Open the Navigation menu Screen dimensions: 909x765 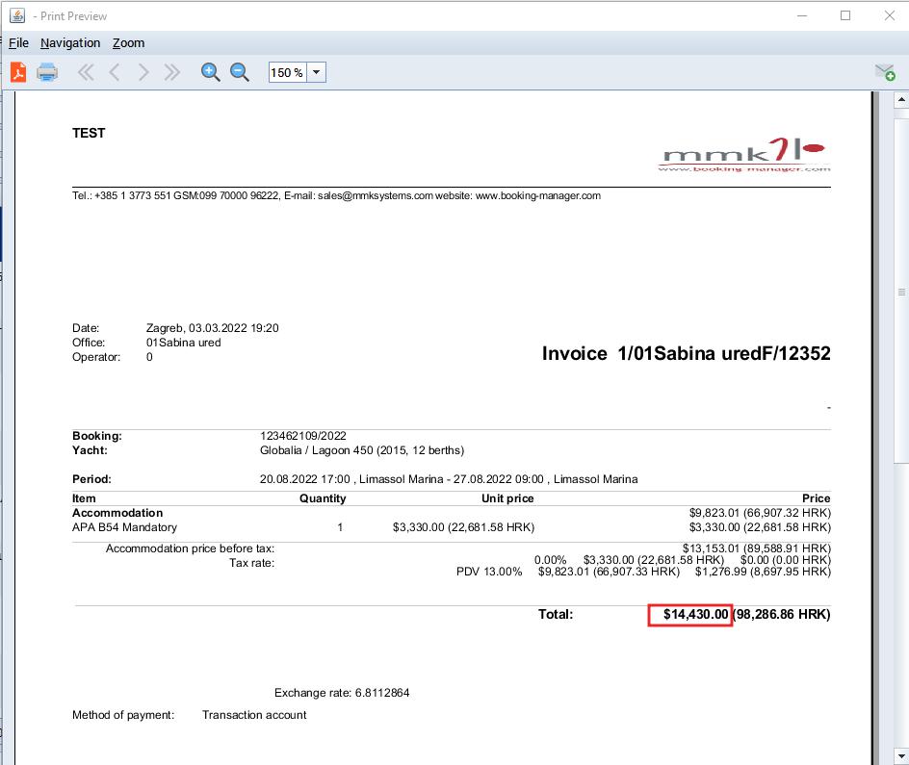pyautogui.click(x=69, y=42)
